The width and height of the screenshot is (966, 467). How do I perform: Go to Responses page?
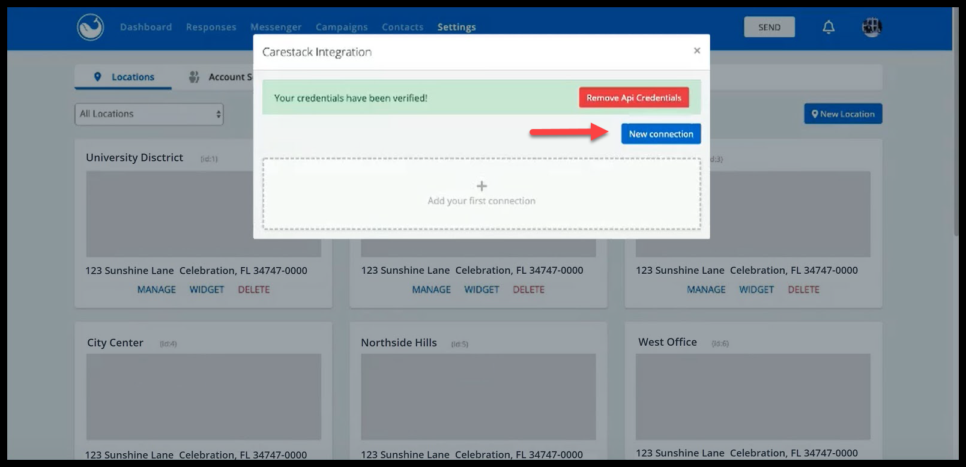211,27
